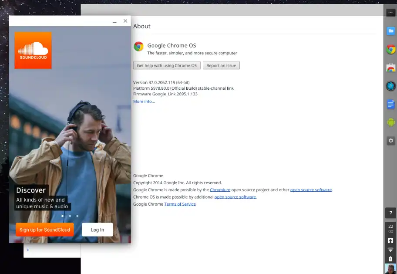
Task: Open Chrome Web Store shelf icon
Action: click(390, 68)
